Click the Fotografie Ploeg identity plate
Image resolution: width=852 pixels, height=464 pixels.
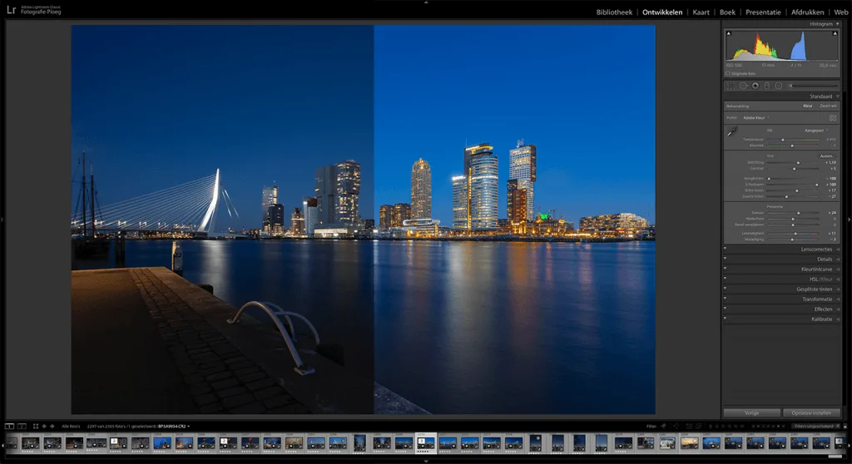(41, 10)
